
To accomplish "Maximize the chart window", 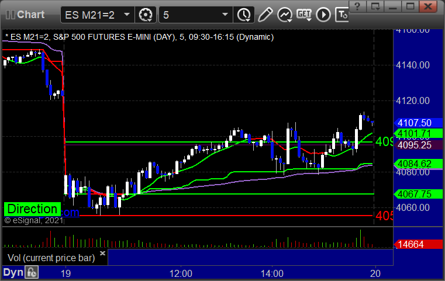I will (x=410, y=6).
